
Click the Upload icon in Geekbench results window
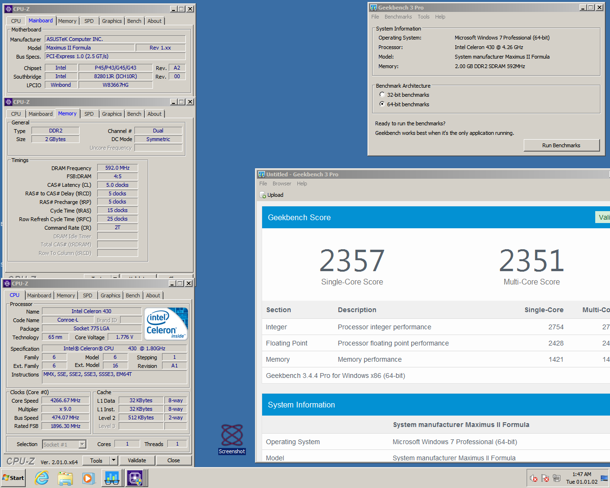pos(263,195)
